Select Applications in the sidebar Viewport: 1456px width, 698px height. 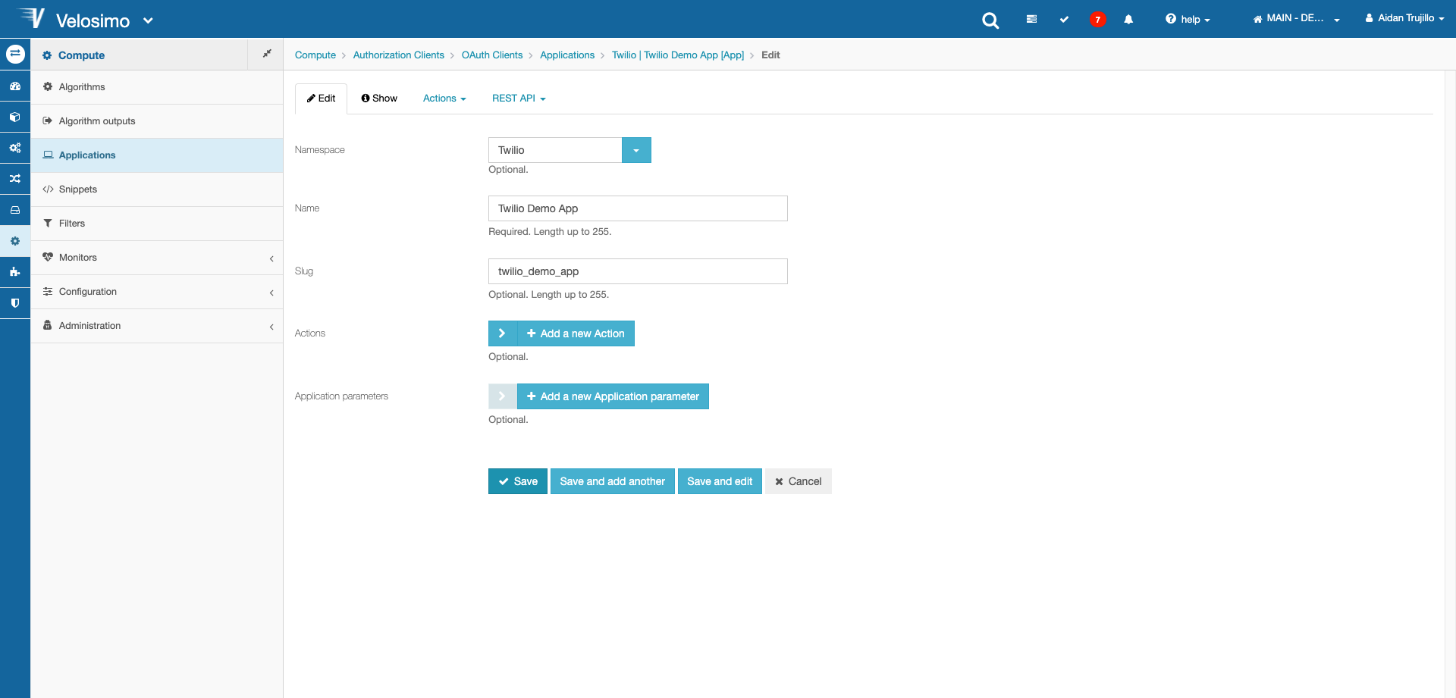[x=157, y=155]
